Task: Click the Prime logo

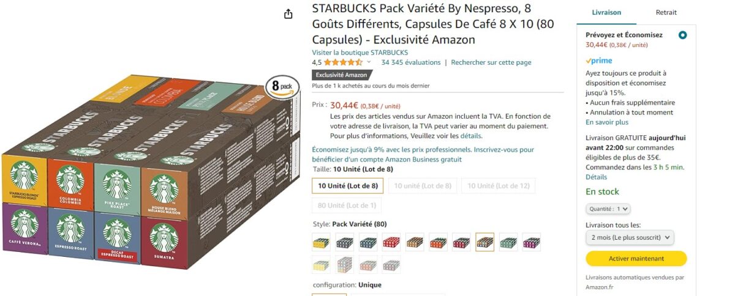Action: pos(598,61)
